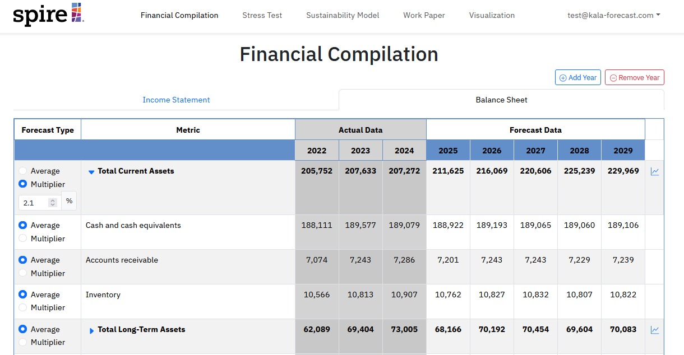
Task: Select Average for Accounts receivable
Action: (x=23, y=260)
